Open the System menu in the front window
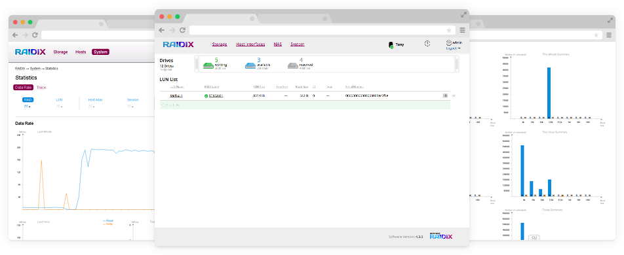This screenshot has height=255, width=624. pos(298,44)
